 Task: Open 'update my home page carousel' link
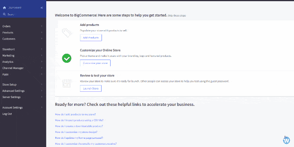coord(79,138)
